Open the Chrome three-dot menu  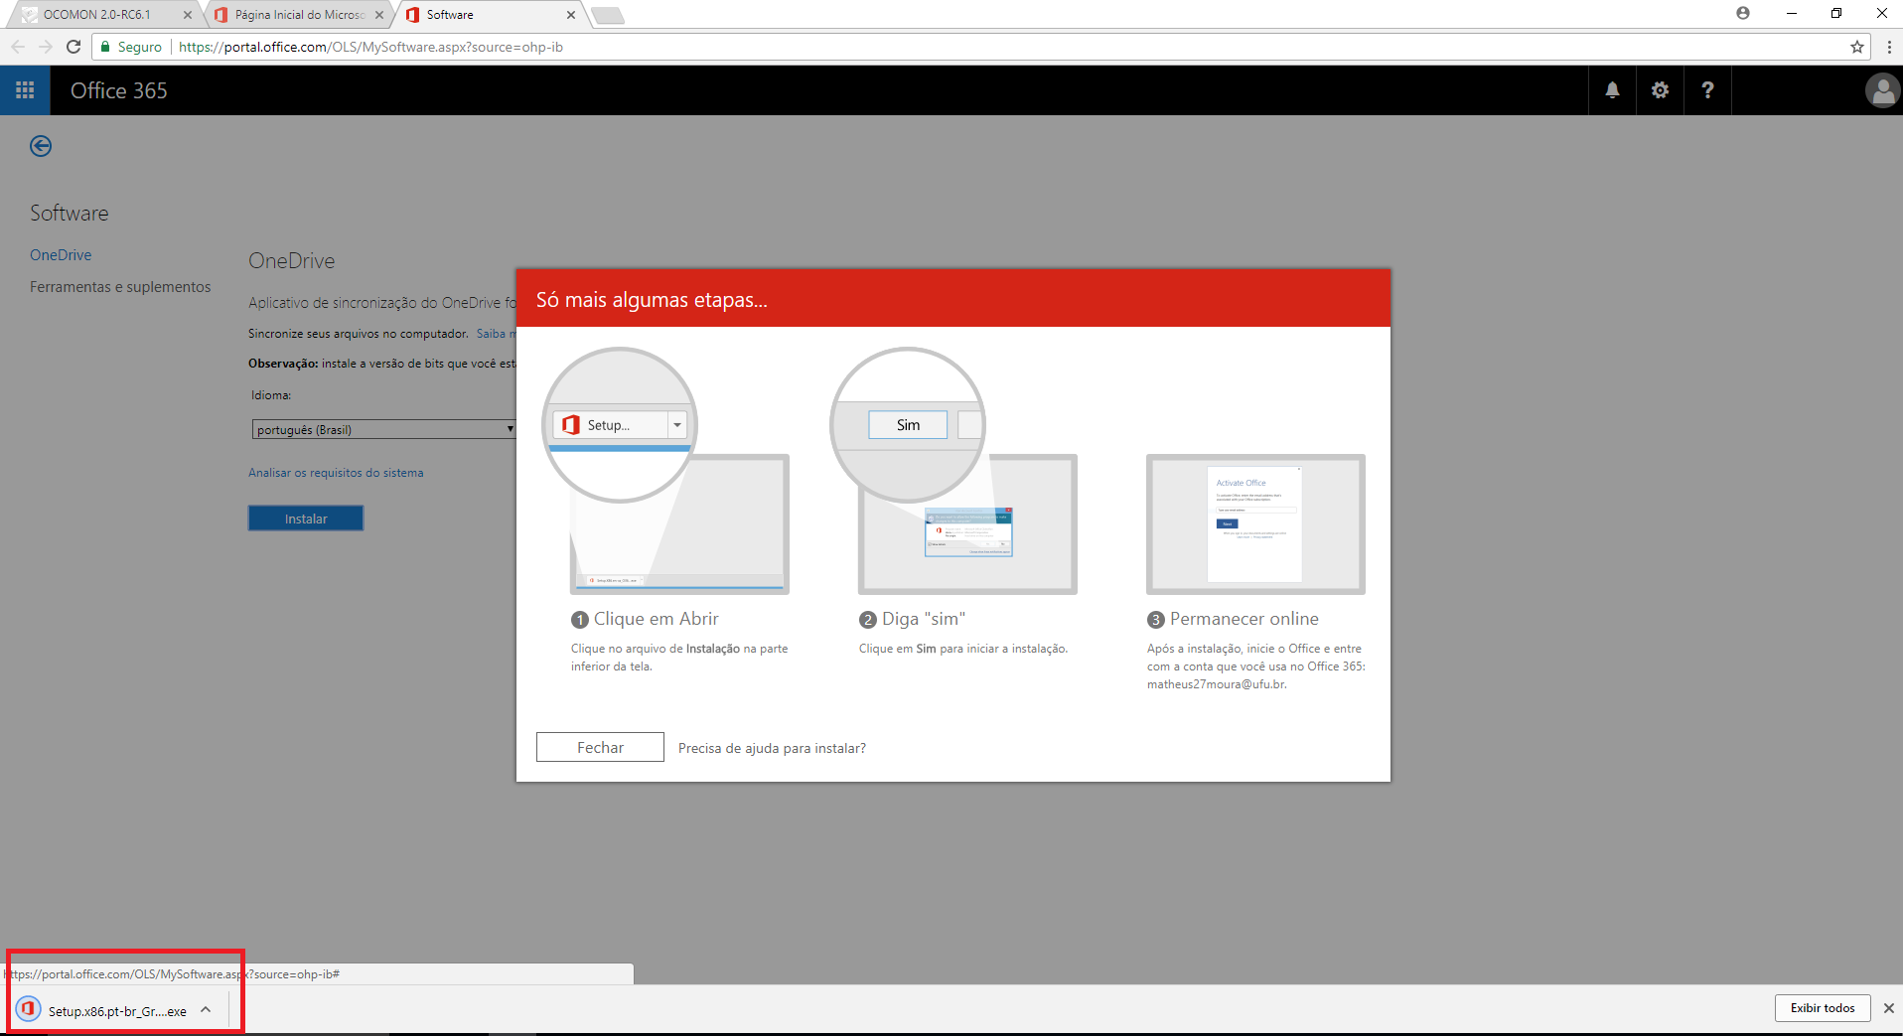coord(1888,47)
